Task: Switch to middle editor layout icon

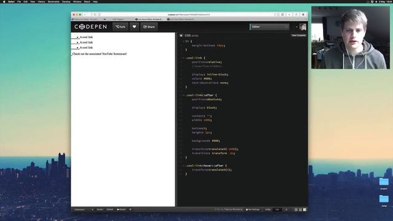Action: [300, 209]
